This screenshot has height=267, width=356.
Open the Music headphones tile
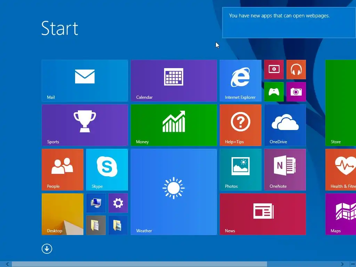[x=296, y=70]
